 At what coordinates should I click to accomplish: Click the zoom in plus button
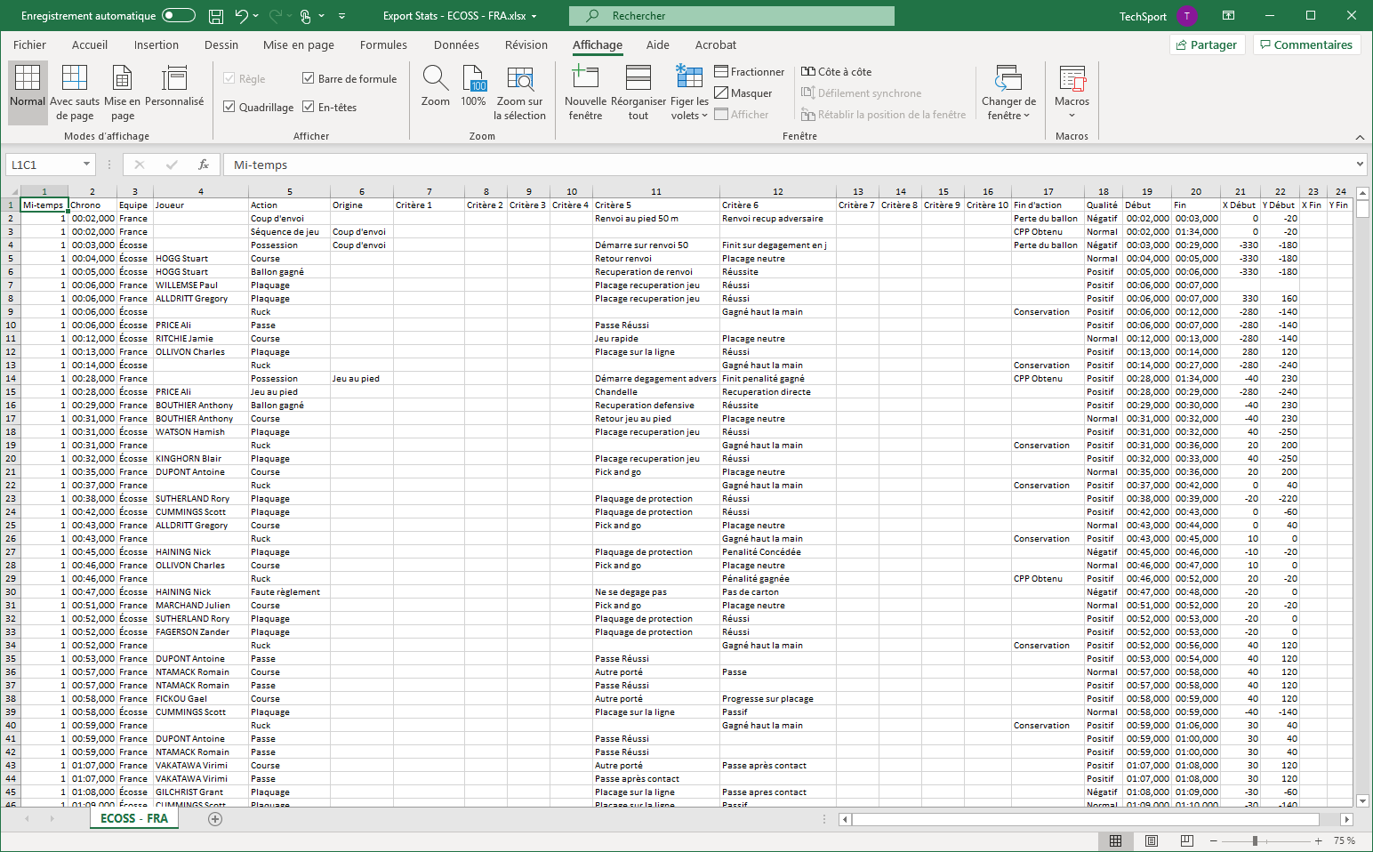(1318, 840)
